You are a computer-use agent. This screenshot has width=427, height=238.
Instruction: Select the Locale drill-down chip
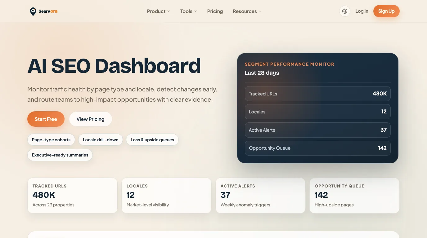point(101,140)
